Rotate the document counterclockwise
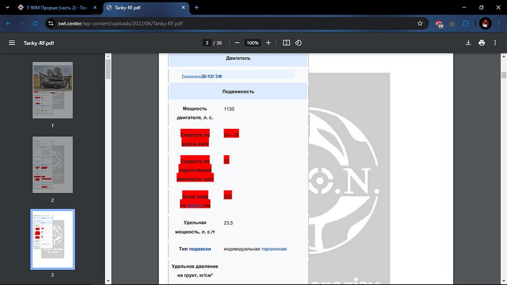 coord(298,43)
